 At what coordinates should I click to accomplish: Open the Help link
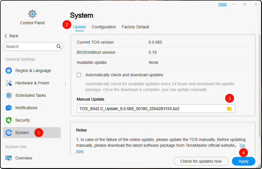point(223,4)
